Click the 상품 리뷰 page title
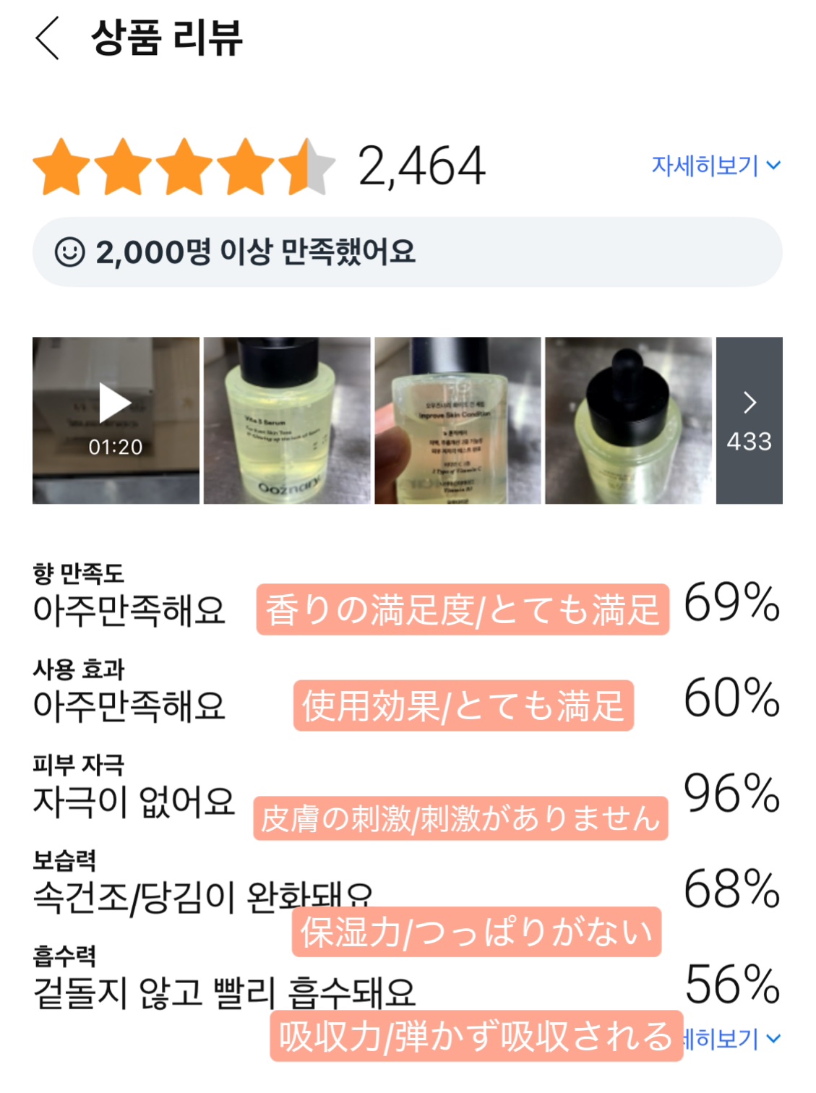Screen dimensions: 816x1093 [x=167, y=38]
